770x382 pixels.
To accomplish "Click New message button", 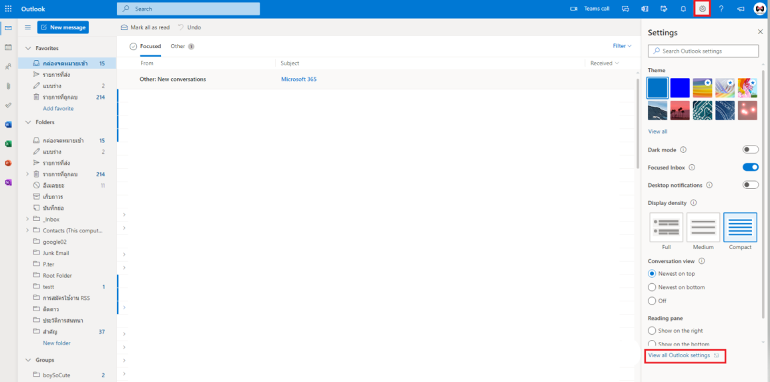I will [x=63, y=27].
